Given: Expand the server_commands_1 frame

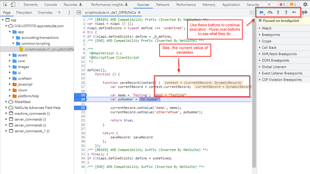Looking at the screenshot, I should 6,131.
